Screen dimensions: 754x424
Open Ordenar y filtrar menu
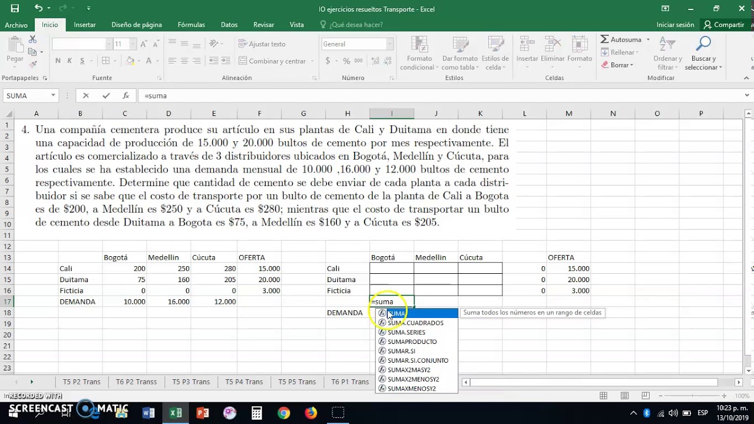(667, 53)
